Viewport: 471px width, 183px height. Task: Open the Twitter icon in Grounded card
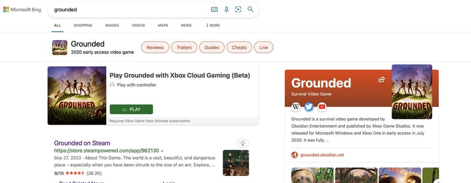[309, 106]
